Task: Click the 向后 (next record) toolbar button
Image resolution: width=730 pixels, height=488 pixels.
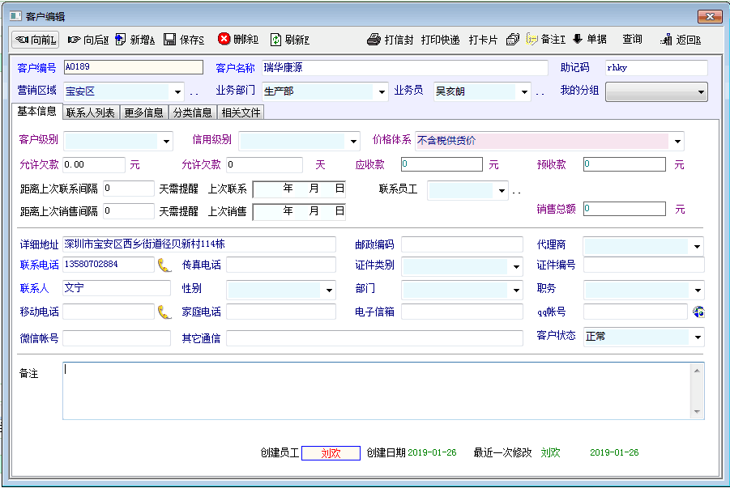Action: coord(88,40)
